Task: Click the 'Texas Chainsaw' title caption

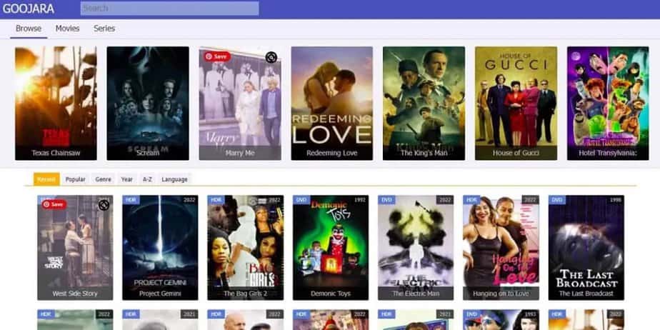Action: click(56, 153)
